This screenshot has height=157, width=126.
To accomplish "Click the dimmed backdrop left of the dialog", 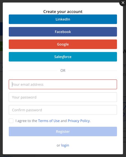I will pyautogui.click(x=1, y=80).
